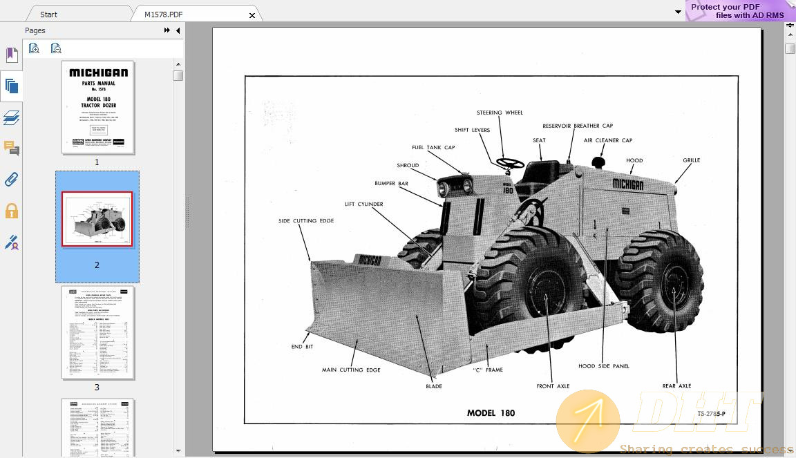796x458 pixels.
Task: Open the tab list dropdown arrow
Action: pyautogui.click(x=679, y=12)
